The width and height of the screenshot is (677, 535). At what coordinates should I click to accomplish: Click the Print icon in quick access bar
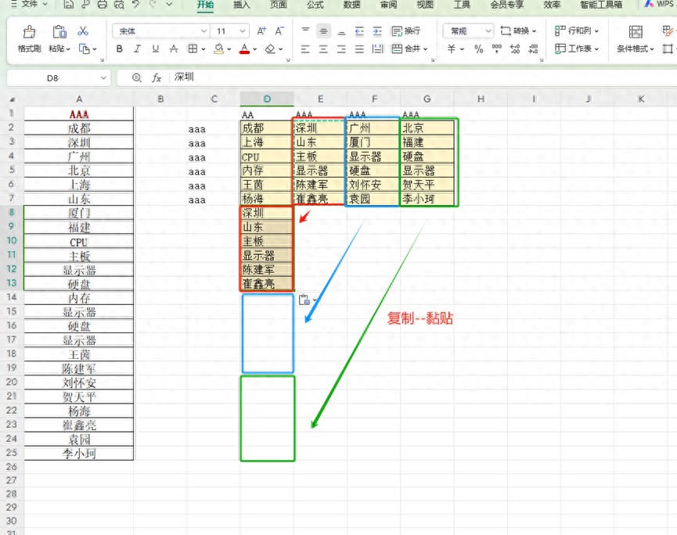[103, 5]
